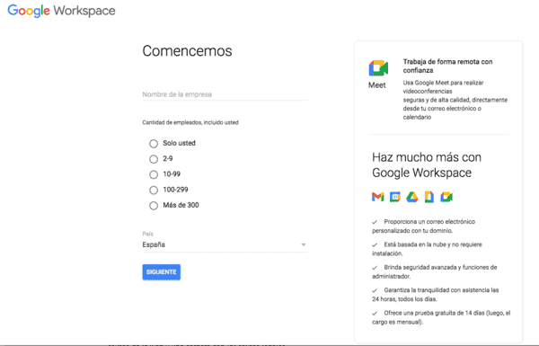The height and width of the screenshot is (346, 539).
Task: Click the Google Docs icon in the app row
Action: click(429, 197)
